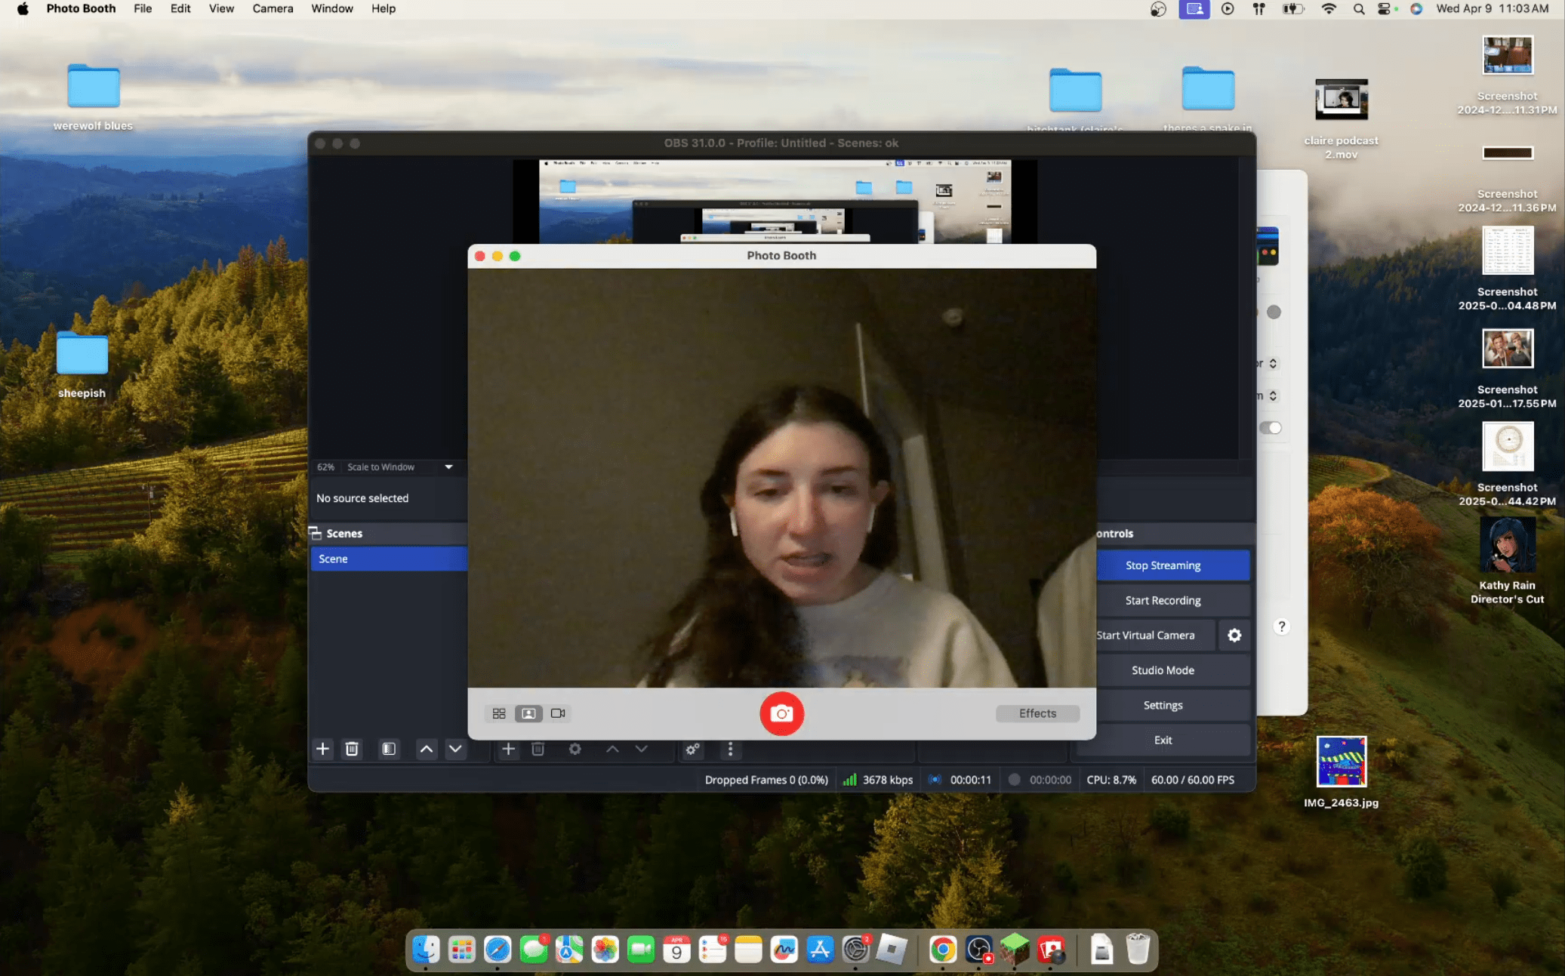Image resolution: width=1565 pixels, height=976 pixels.
Task: Click the red take photo camera button
Action: [781, 713]
